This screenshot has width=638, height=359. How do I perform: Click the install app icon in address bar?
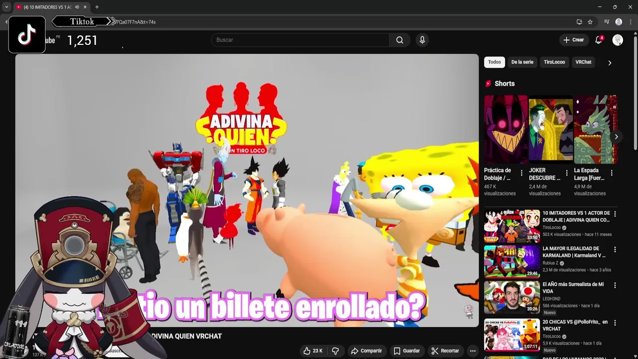pos(579,22)
